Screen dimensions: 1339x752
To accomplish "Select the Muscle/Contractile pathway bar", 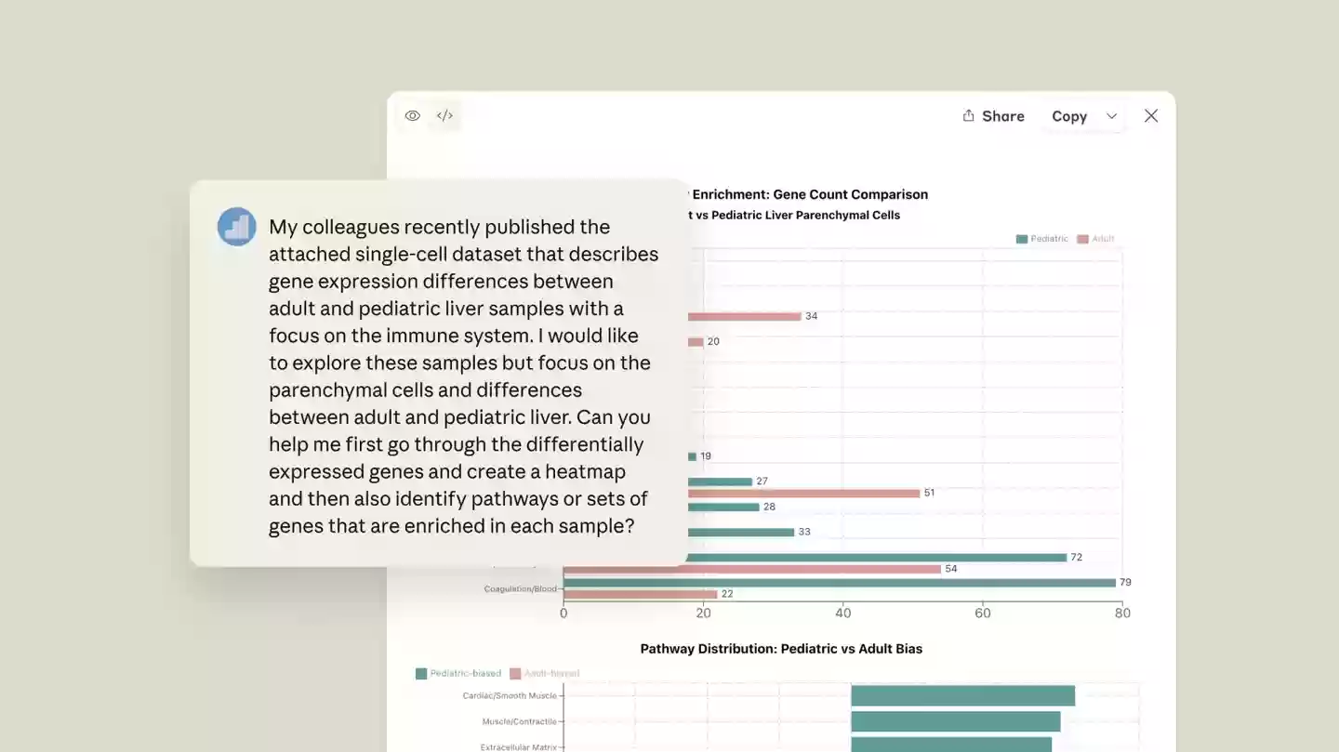I will pyautogui.click(x=955, y=721).
